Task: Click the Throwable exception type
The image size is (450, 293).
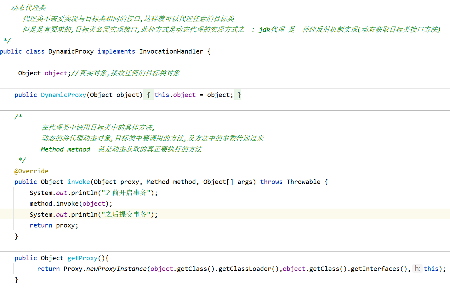Action: pos(303,182)
